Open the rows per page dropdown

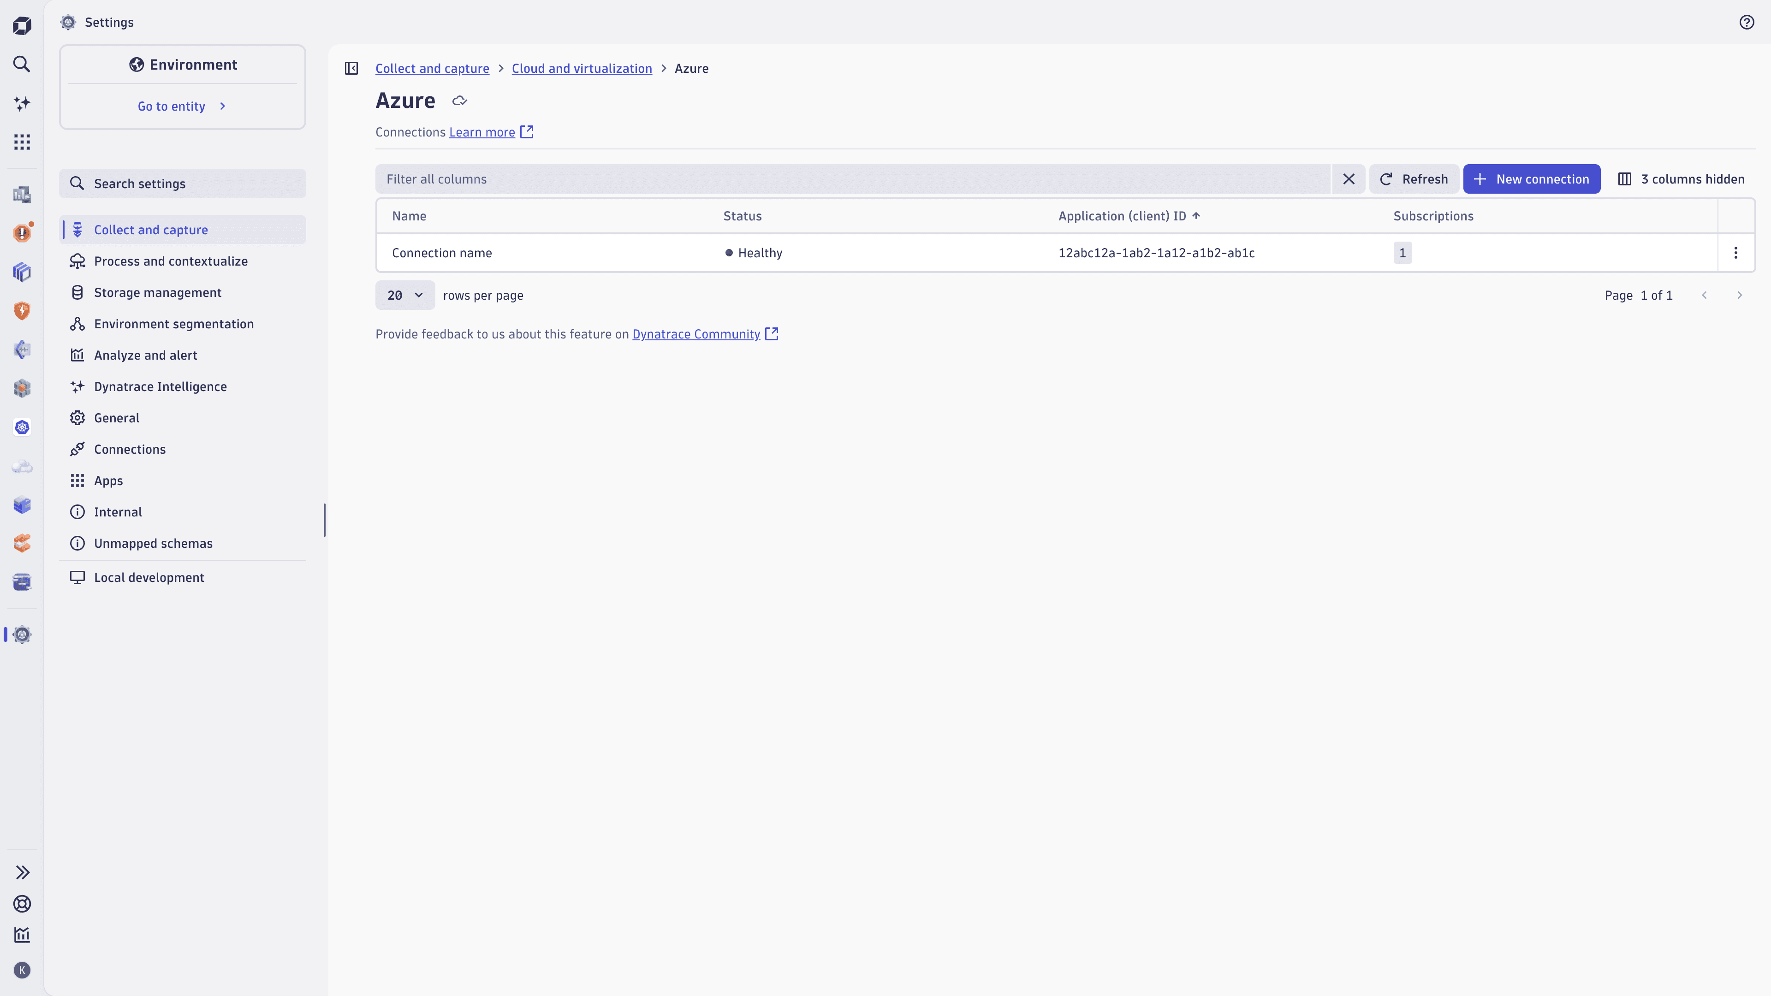pos(405,295)
